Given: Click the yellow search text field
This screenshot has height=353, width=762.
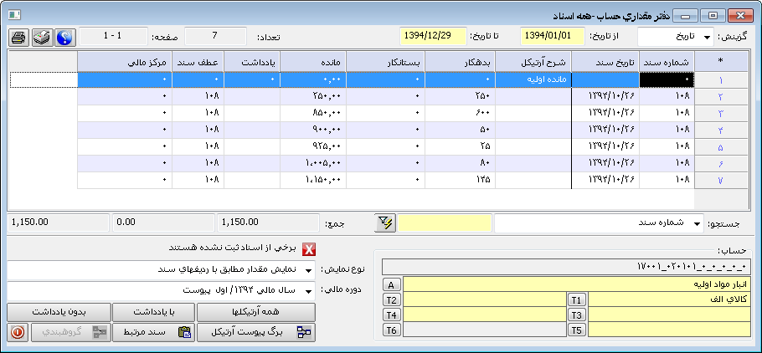Looking at the screenshot, I should tap(443, 223).
